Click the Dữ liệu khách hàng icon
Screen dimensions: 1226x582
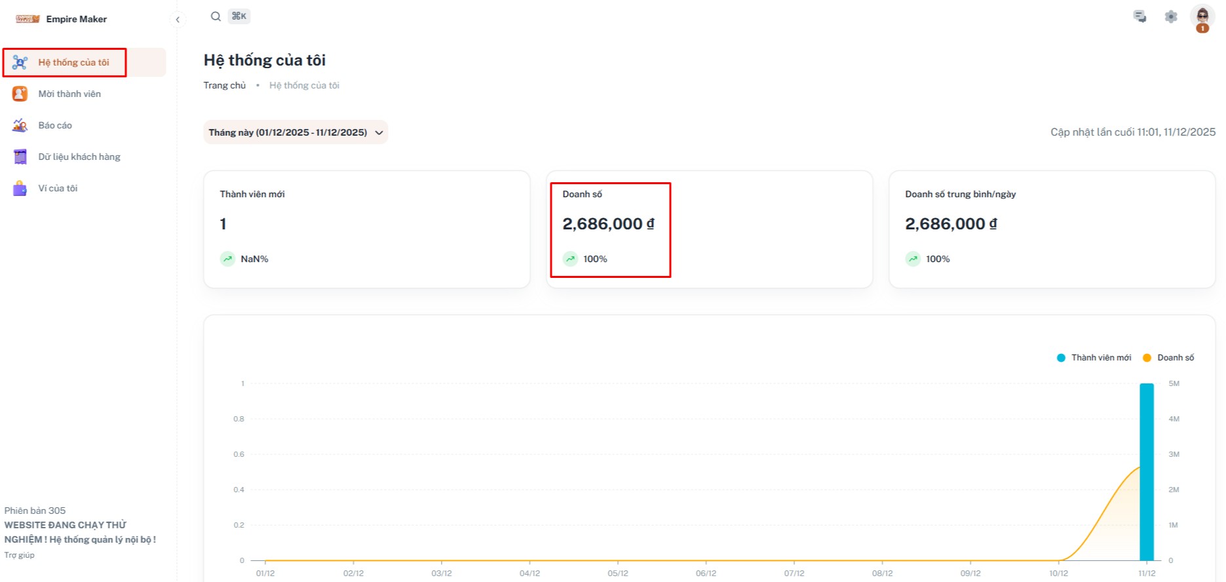[20, 157]
